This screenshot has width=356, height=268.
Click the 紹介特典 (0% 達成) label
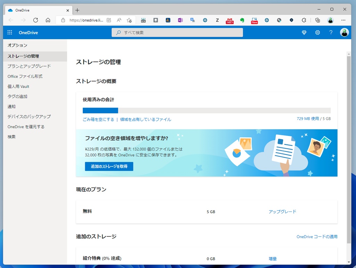102,258
